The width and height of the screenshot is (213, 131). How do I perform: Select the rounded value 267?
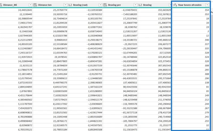pos(207,108)
